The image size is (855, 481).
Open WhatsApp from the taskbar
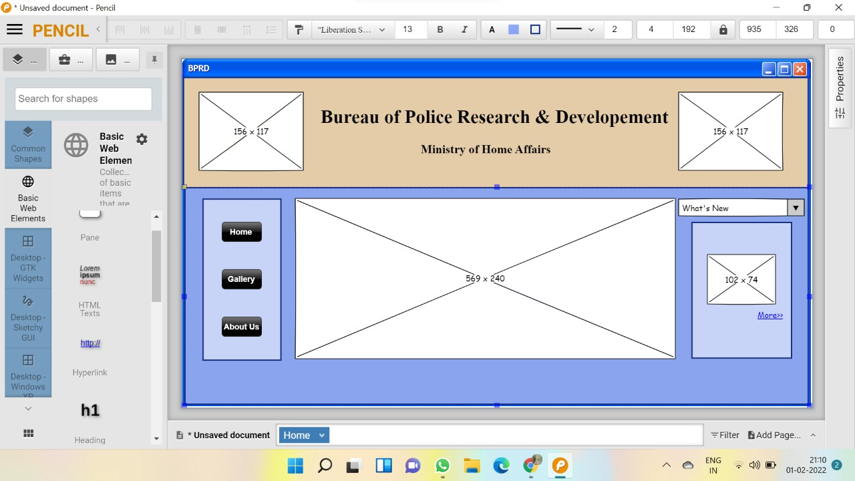point(442,466)
